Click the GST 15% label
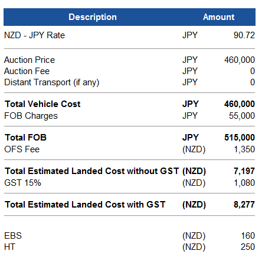The image size is (275, 254). point(22,183)
